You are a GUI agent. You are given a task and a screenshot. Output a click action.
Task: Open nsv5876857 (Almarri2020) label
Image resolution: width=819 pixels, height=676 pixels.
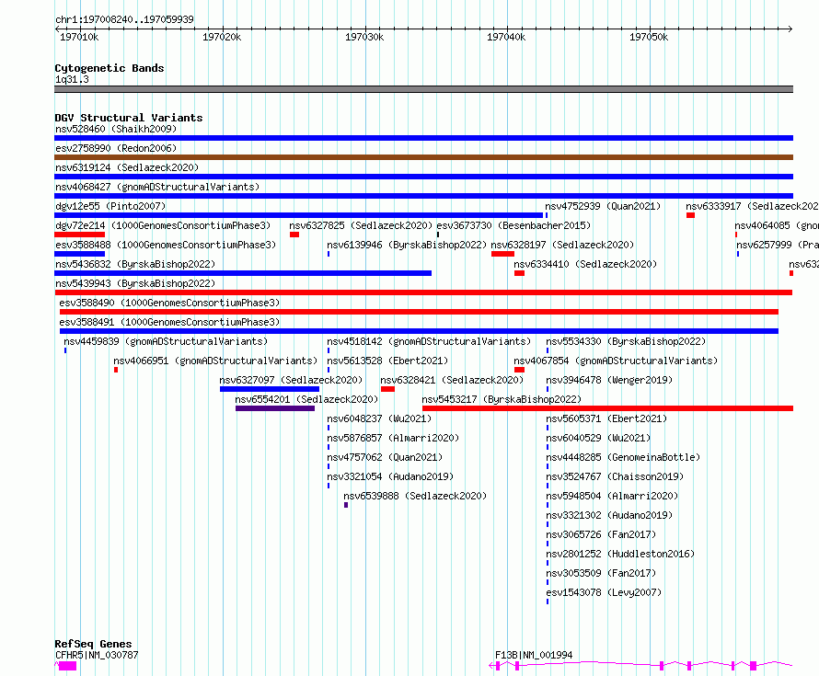pyautogui.click(x=393, y=438)
